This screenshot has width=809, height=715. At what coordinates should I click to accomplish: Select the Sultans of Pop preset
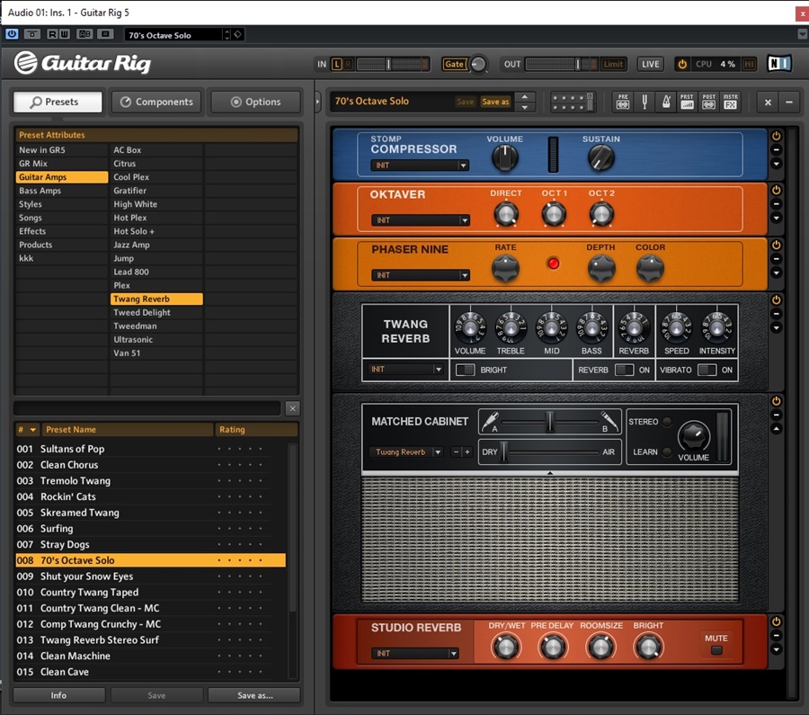tap(90, 449)
